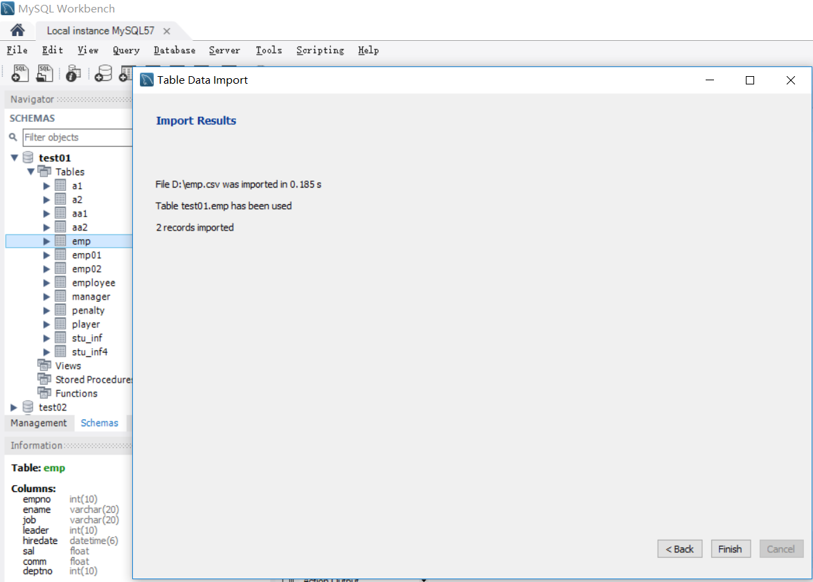813x582 pixels.
Task: Collapse the Tables node
Action: coord(30,172)
